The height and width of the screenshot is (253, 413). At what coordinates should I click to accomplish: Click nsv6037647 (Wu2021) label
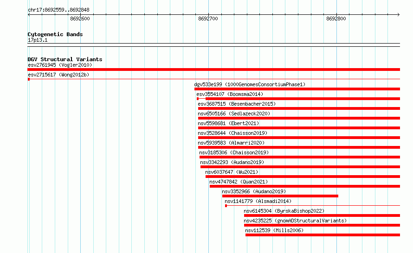(x=232, y=172)
